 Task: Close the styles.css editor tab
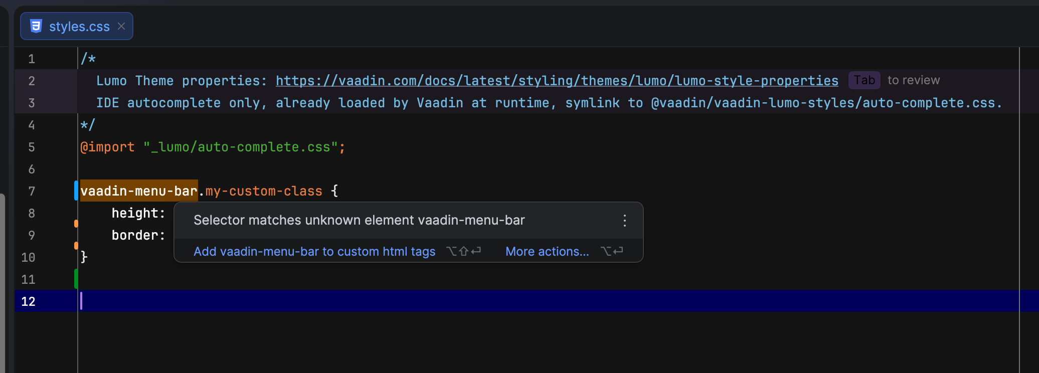click(121, 26)
